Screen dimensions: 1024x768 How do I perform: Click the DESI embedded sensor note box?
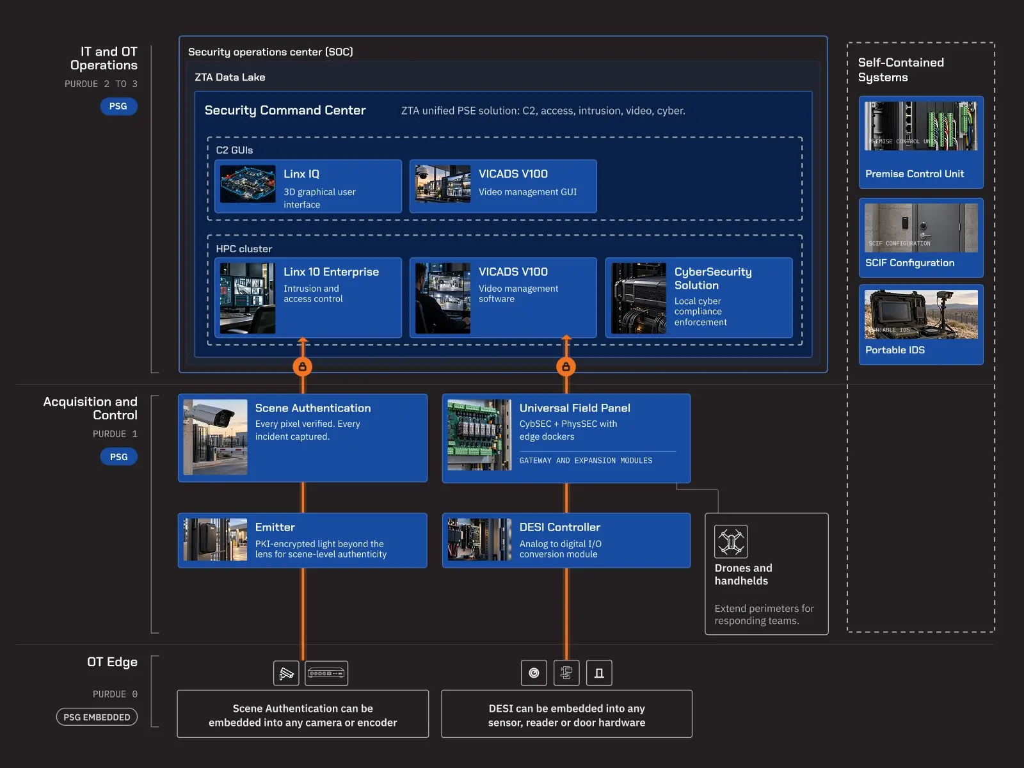click(x=567, y=714)
